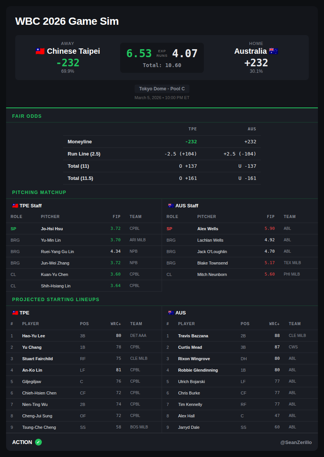Click the FAIR ODDS section heading
This screenshot has width=324, height=457.
click(27, 116)
